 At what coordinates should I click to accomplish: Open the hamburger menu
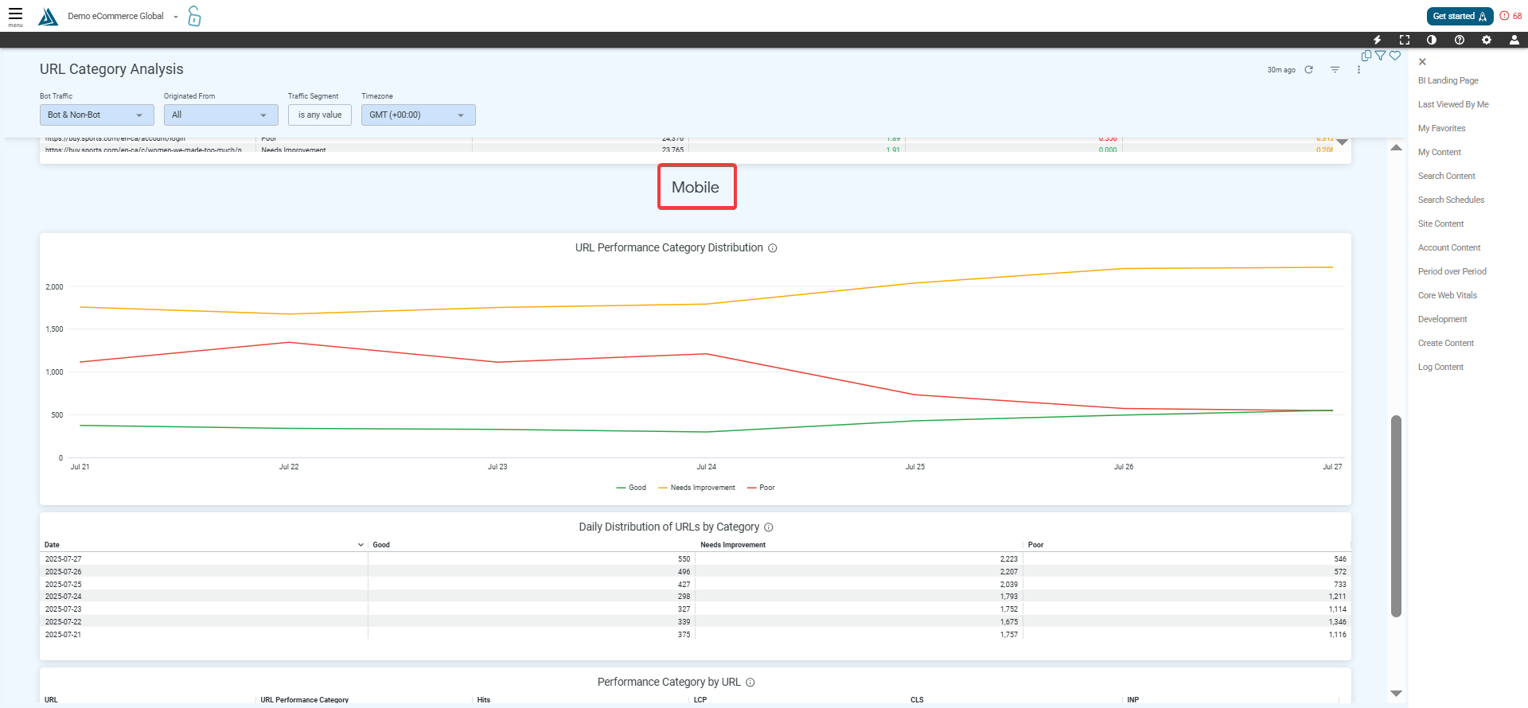click(x=15, y=15)
